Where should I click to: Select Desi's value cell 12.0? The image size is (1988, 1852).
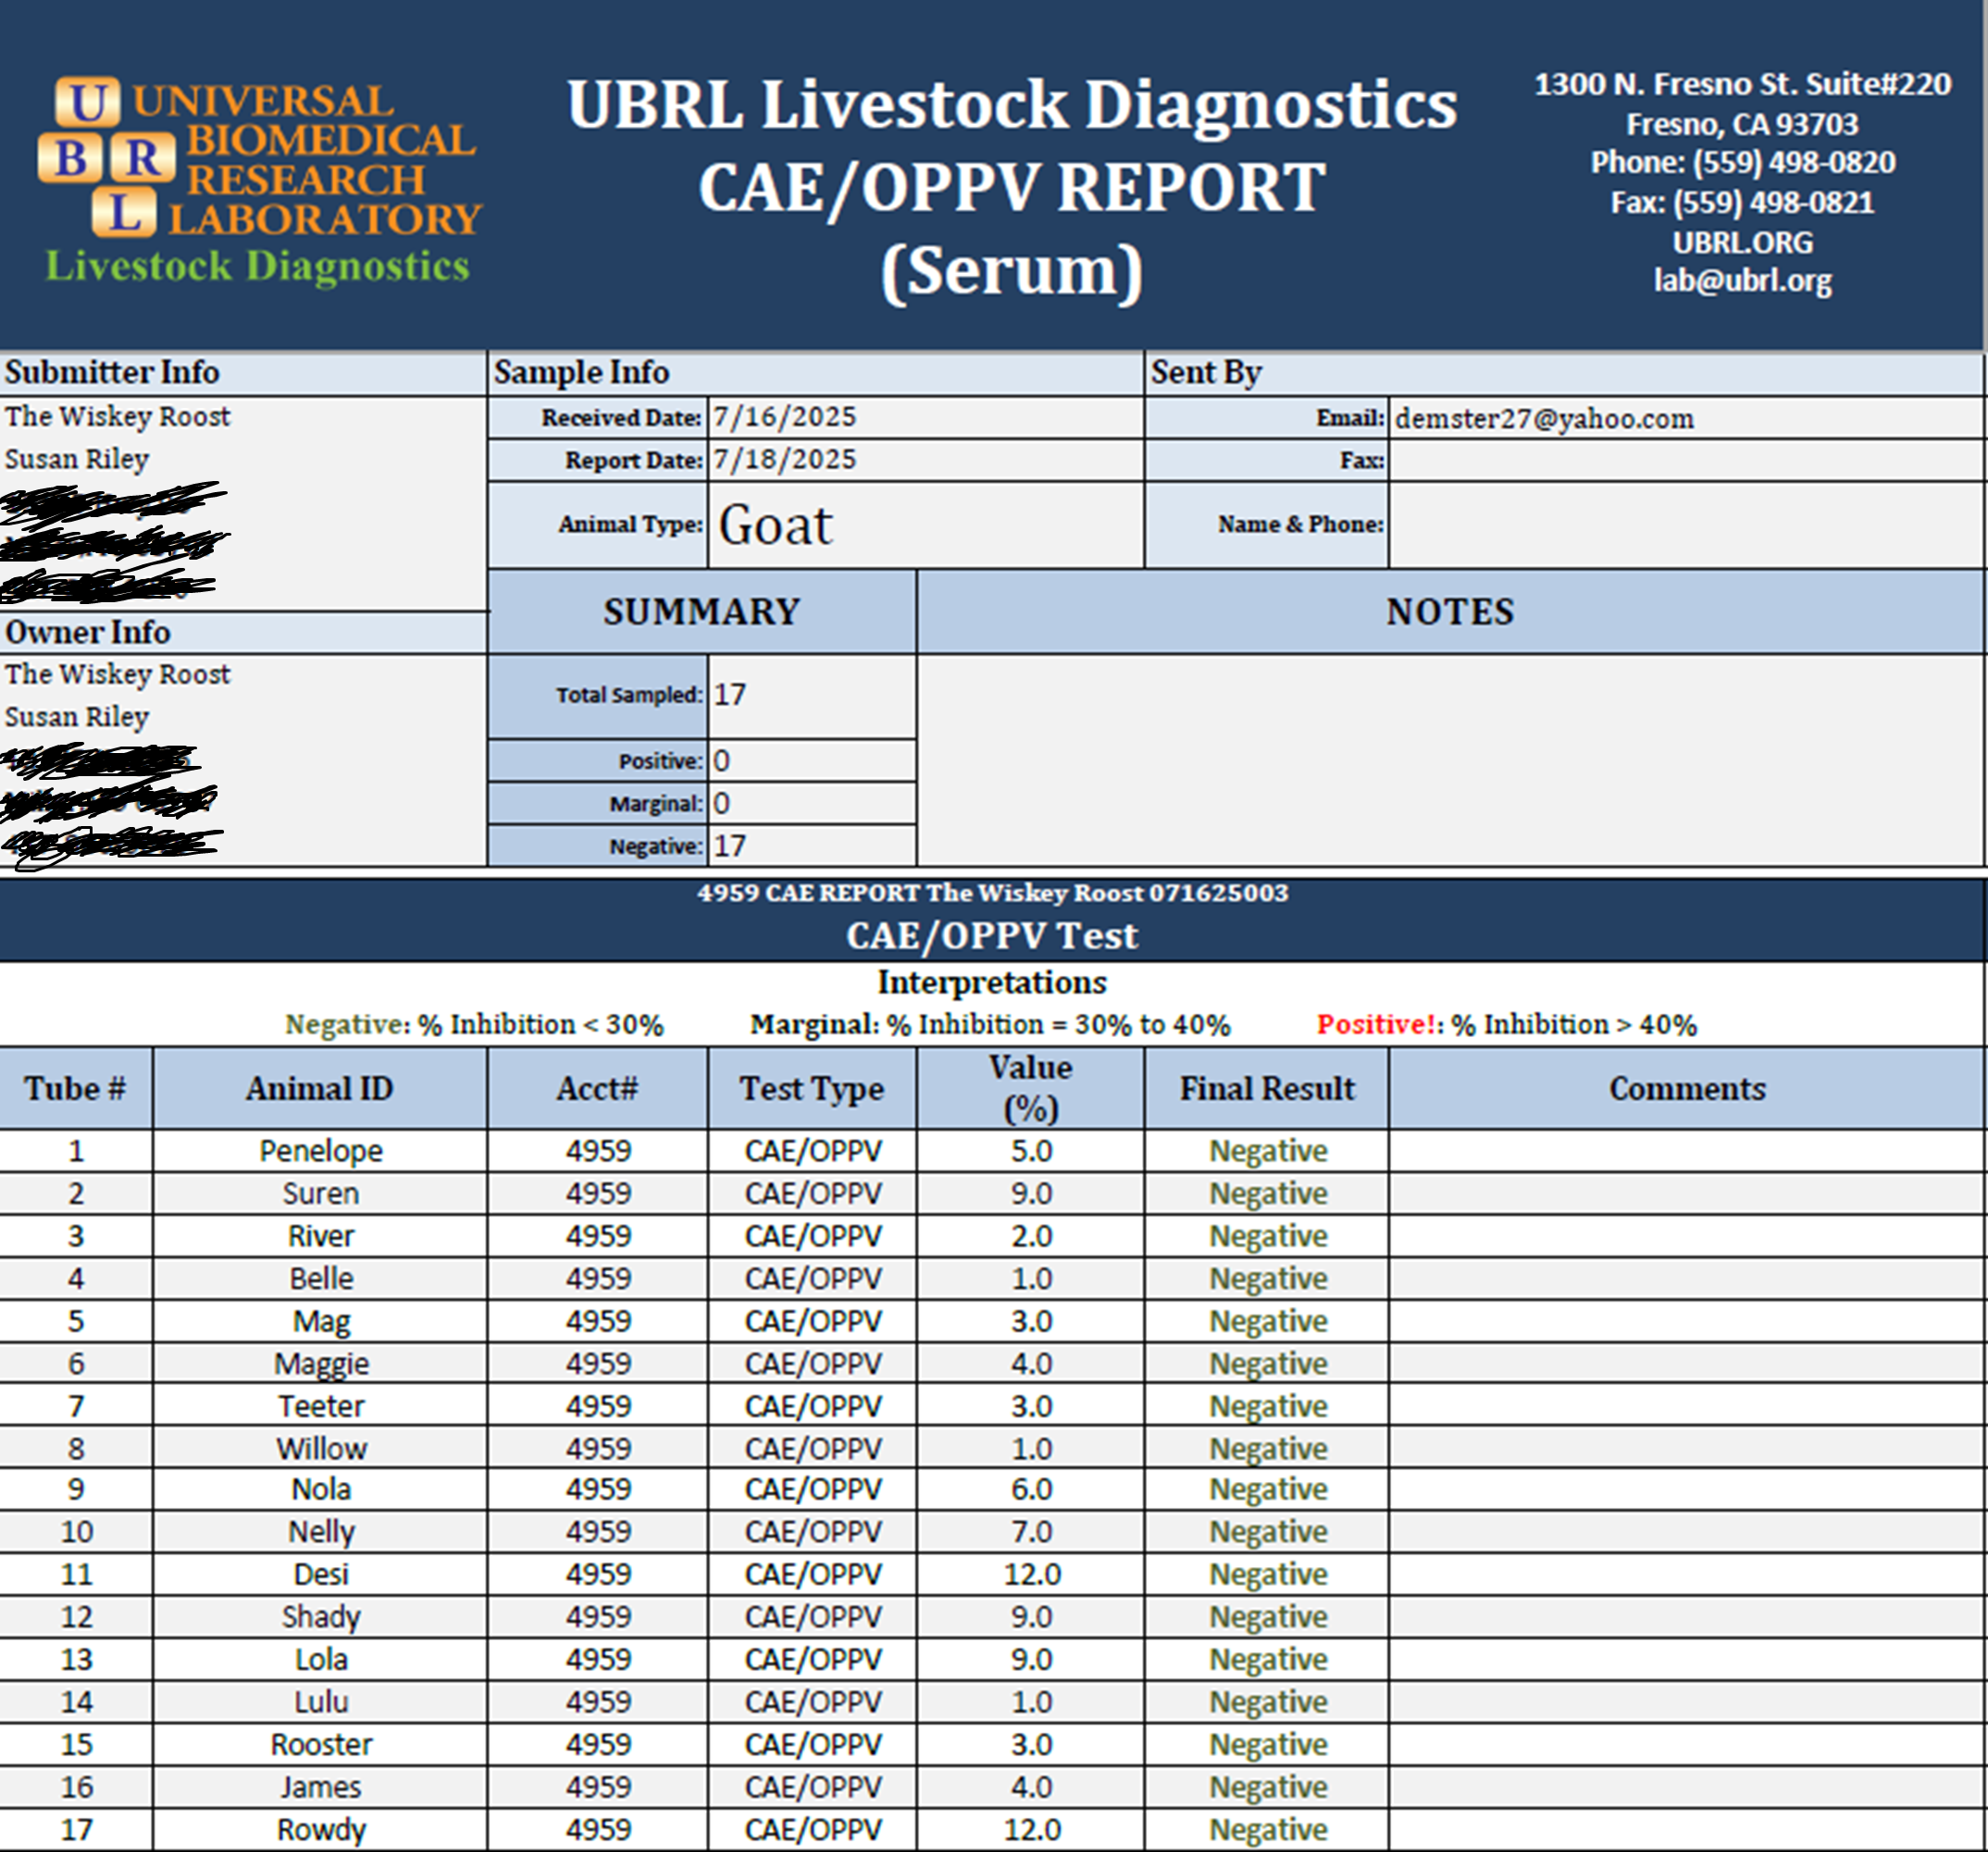[x=1031, y=1574]
